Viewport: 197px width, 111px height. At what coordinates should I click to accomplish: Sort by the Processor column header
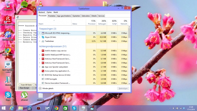pos(91,22)
